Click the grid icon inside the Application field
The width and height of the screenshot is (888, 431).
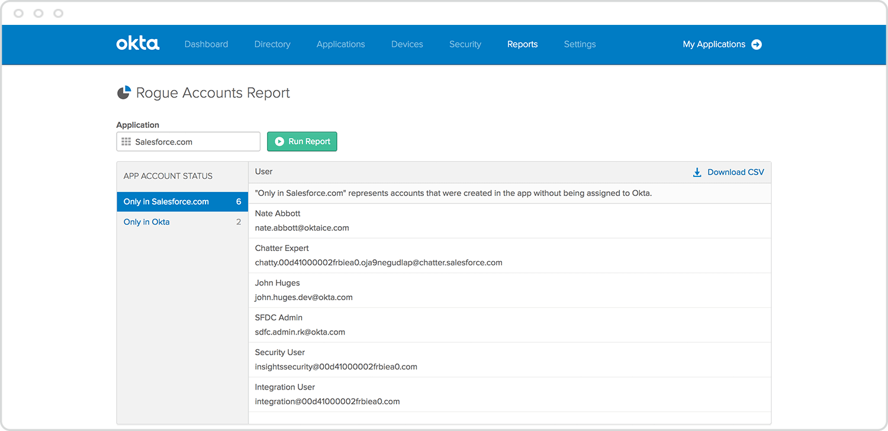pos(126,141)
